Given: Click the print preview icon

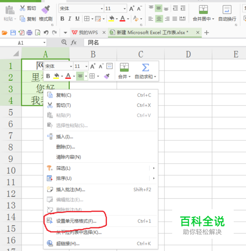Looking at the screenshot, I should coord(38,32).
